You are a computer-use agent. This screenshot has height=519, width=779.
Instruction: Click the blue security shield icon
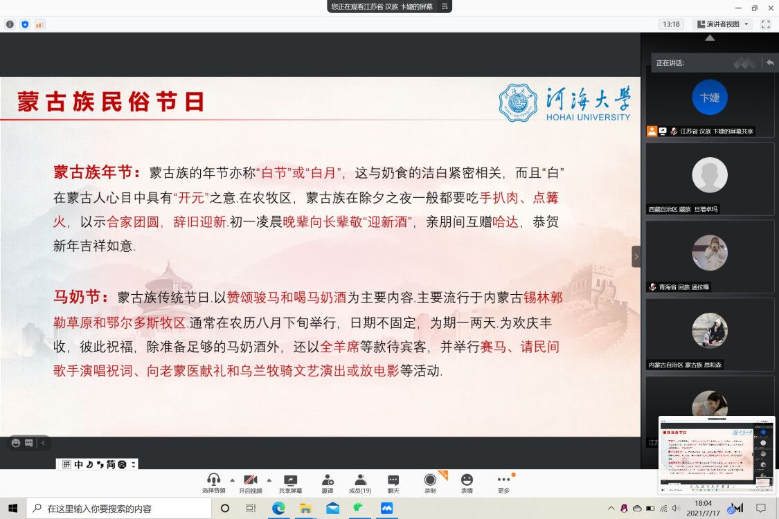pos(25,24)
